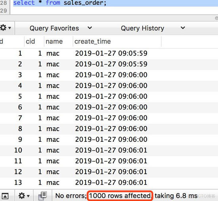The height and width of the screenshot is (201, 218).
Task: Click the cid cell in row 6
Action: [40, 107]
